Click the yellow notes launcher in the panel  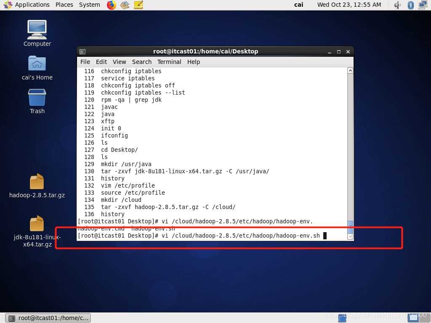(138, 5)
